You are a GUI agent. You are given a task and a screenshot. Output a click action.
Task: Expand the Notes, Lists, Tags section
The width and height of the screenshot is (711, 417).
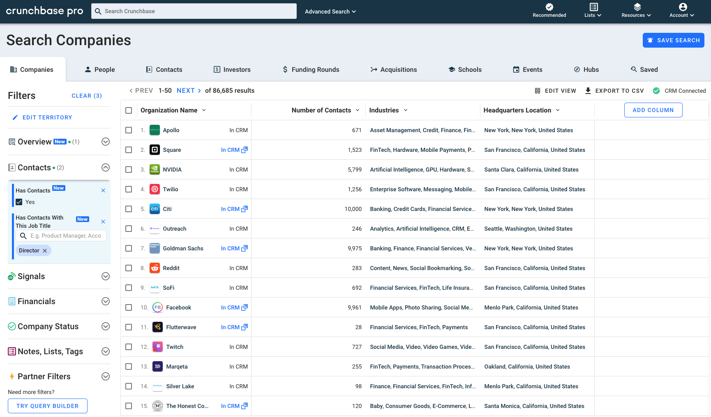[106, 351]
